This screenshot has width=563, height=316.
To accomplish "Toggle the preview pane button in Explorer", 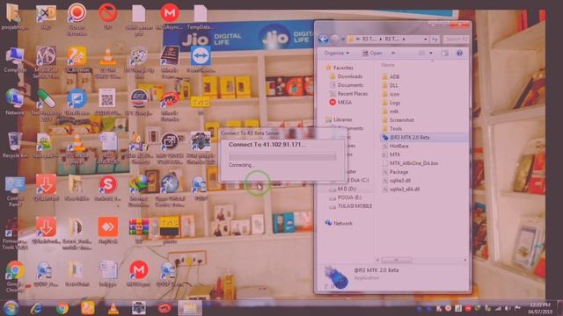I will (x=444, y=53).
